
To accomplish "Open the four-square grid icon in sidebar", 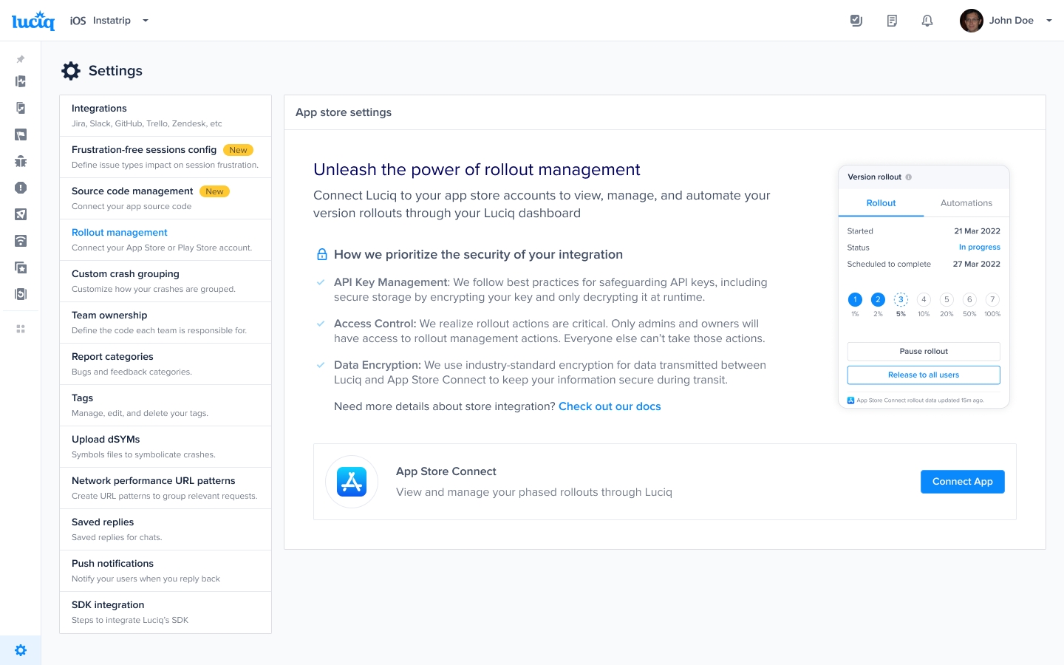I will [21, 329].
